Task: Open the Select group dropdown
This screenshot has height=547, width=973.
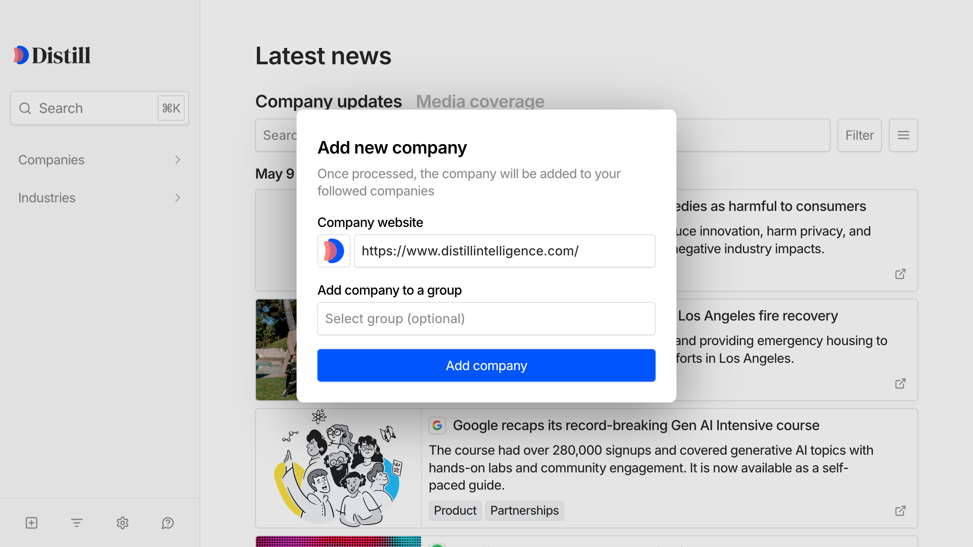Action: [486, 318]
